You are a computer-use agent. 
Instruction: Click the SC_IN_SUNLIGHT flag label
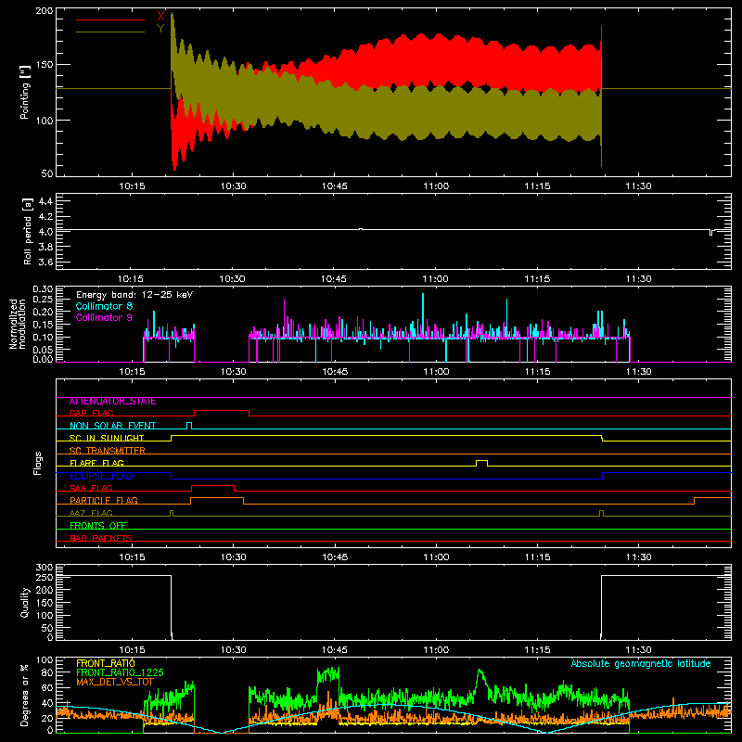107,438
